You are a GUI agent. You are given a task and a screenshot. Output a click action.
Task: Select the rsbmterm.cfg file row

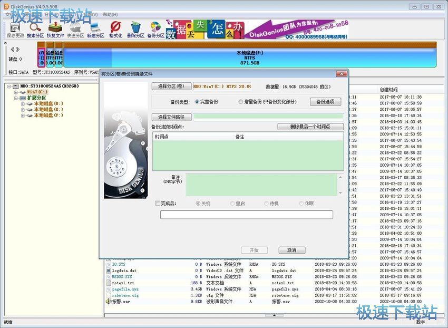pos(275,295)
